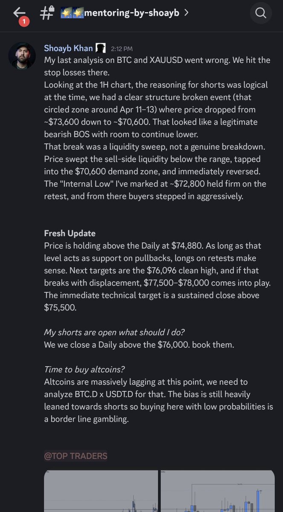The height and width of the screenshot is (512, 283).
Task: Open the right chart image attachment
Action: (x=218, y=491)
